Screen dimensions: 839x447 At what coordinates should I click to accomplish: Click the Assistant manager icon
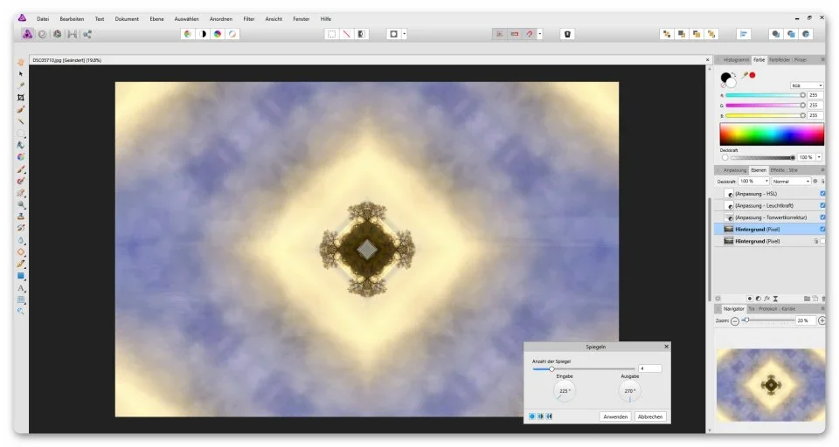(x=568, y=34)
